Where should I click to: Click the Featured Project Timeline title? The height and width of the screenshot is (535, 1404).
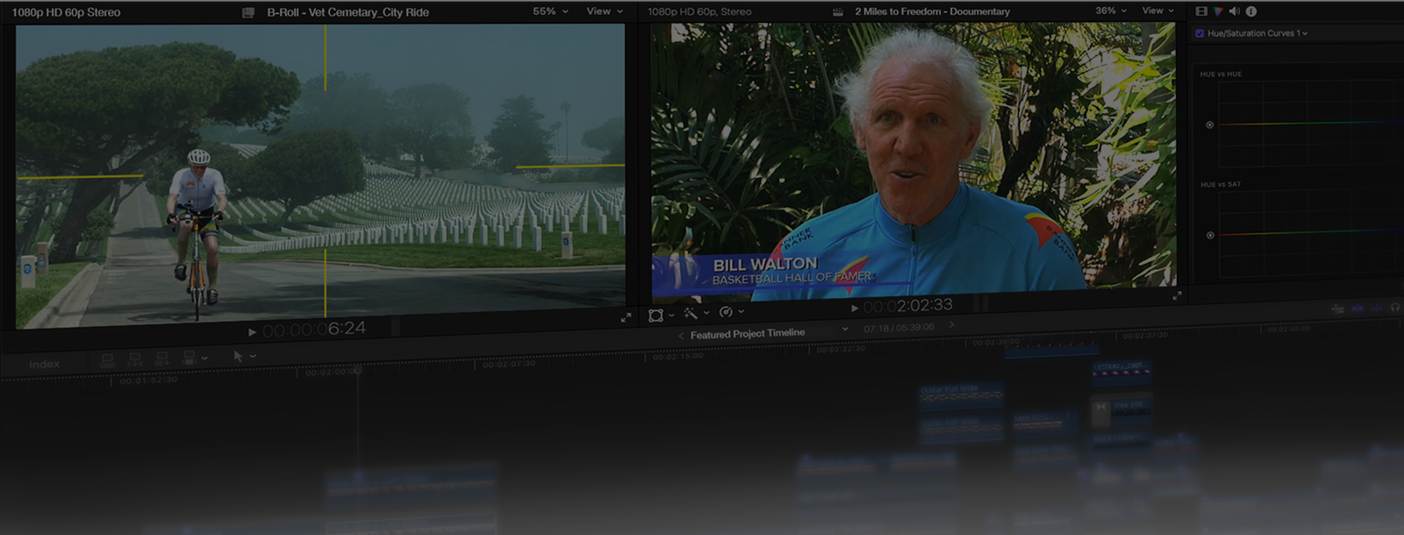tap(747, 333)
